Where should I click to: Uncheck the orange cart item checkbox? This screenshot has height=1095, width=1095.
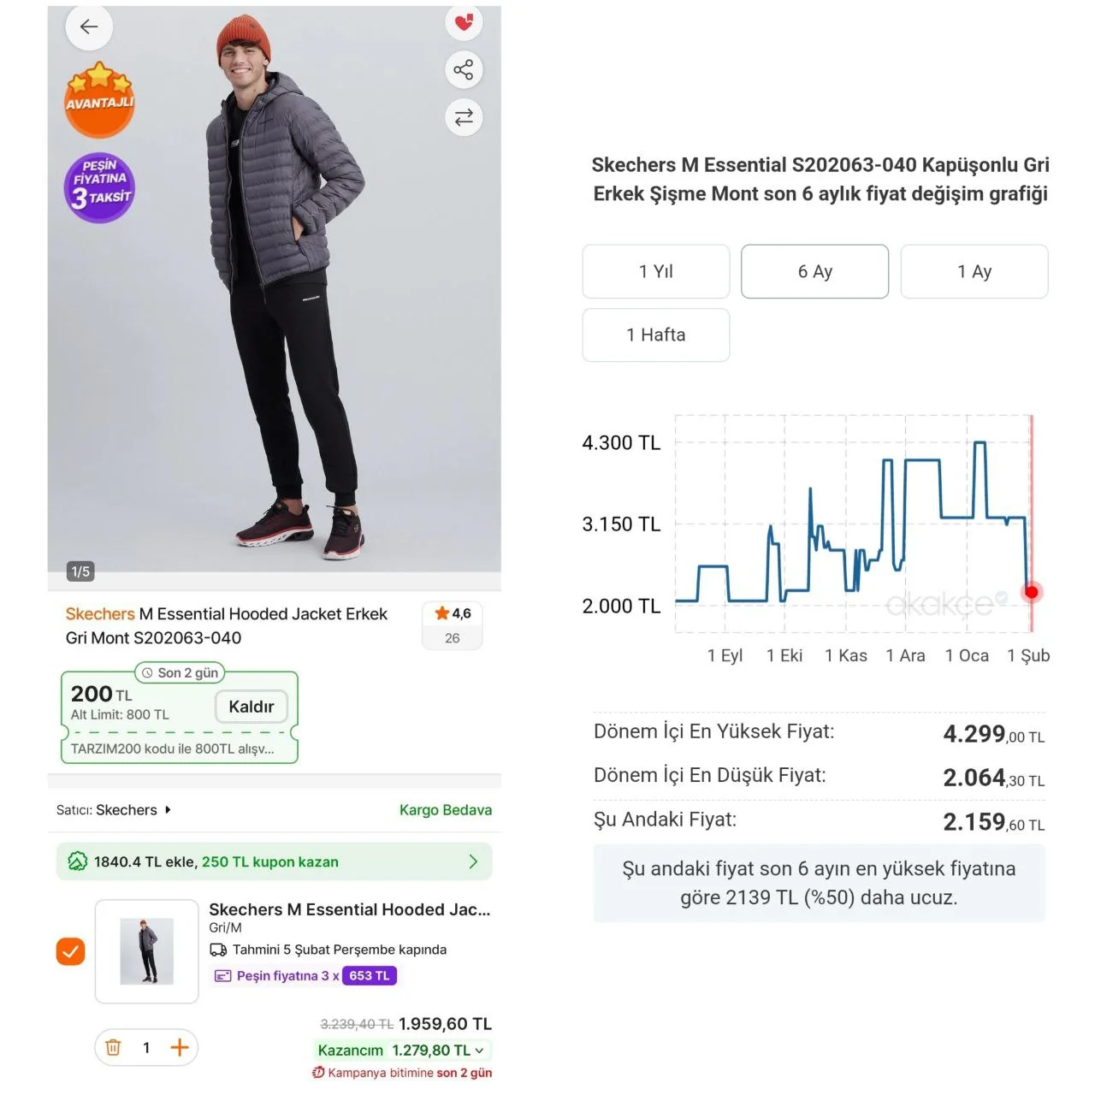(70, 951)
